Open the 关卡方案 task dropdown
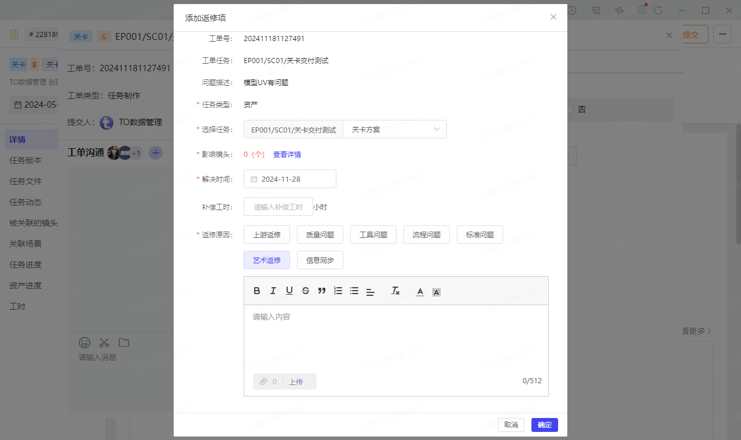Screen dimensions: 741x440 [395, 130]
